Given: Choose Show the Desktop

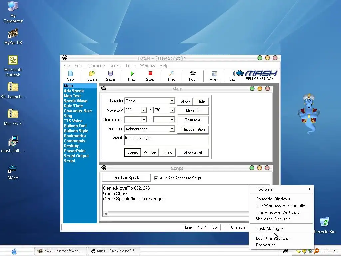Looking at the screenshot, I should click(281, 219).
